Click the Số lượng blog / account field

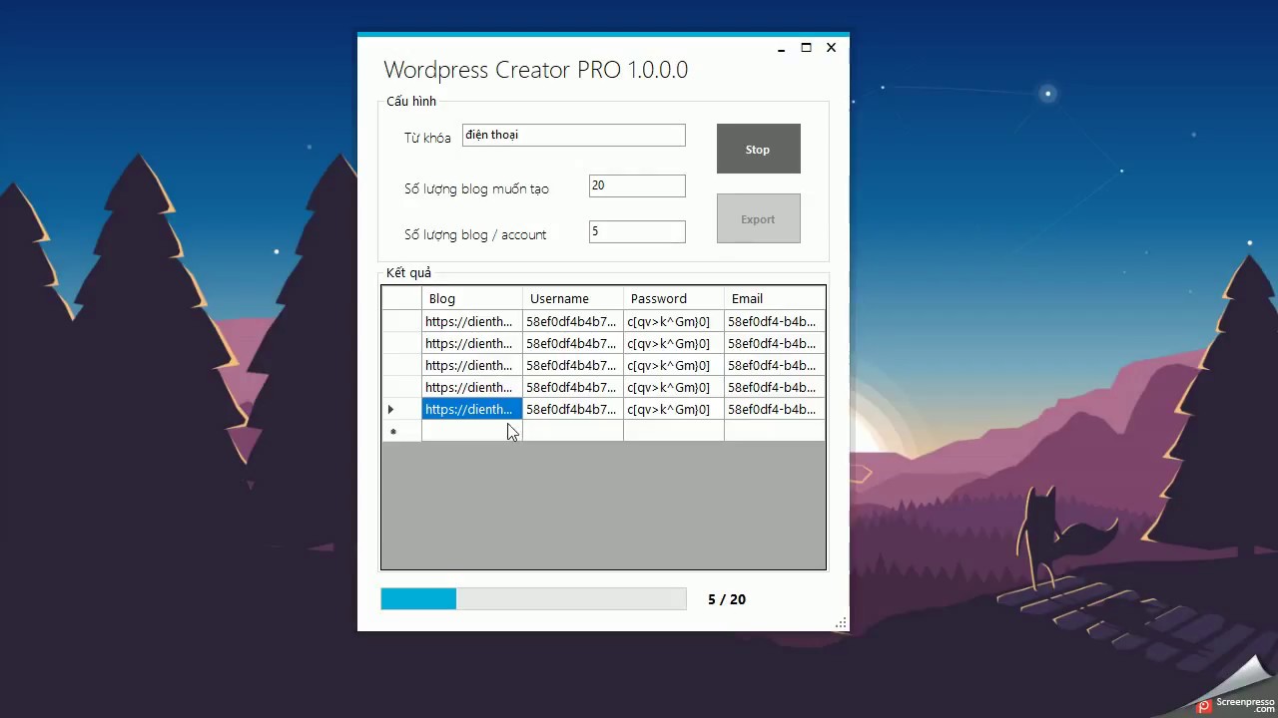click(637, 231)
